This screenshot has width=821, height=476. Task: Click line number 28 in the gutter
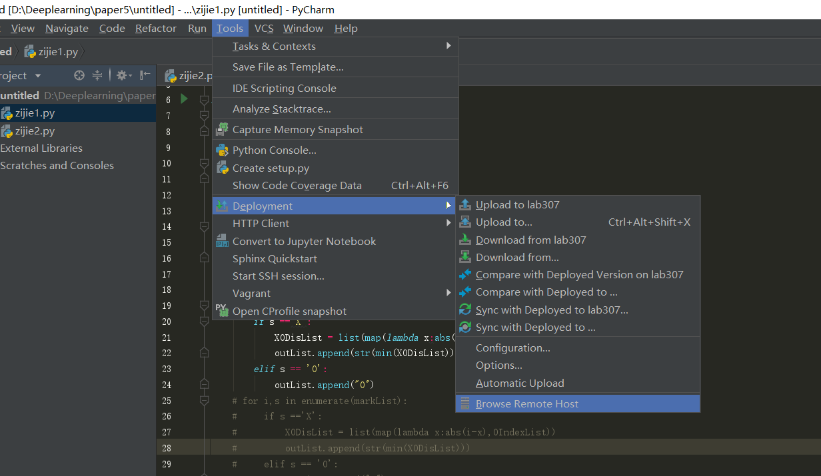tap(166, 448)
